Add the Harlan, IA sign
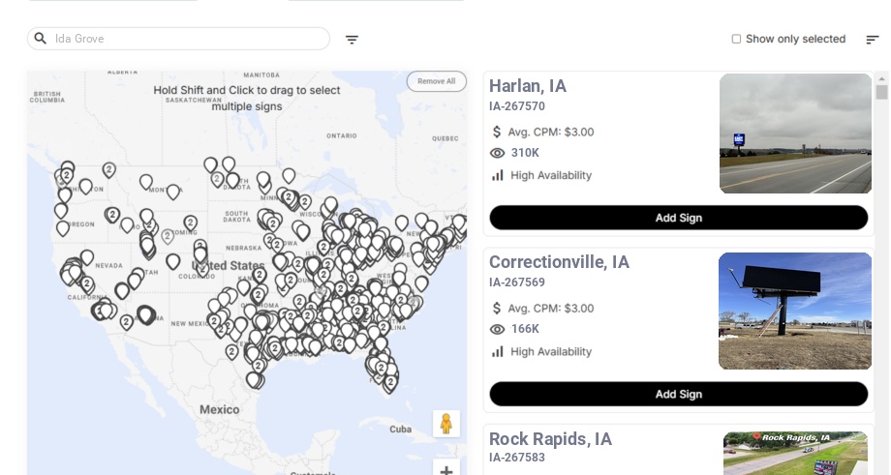891x475 pixels. tap(678, 218)
